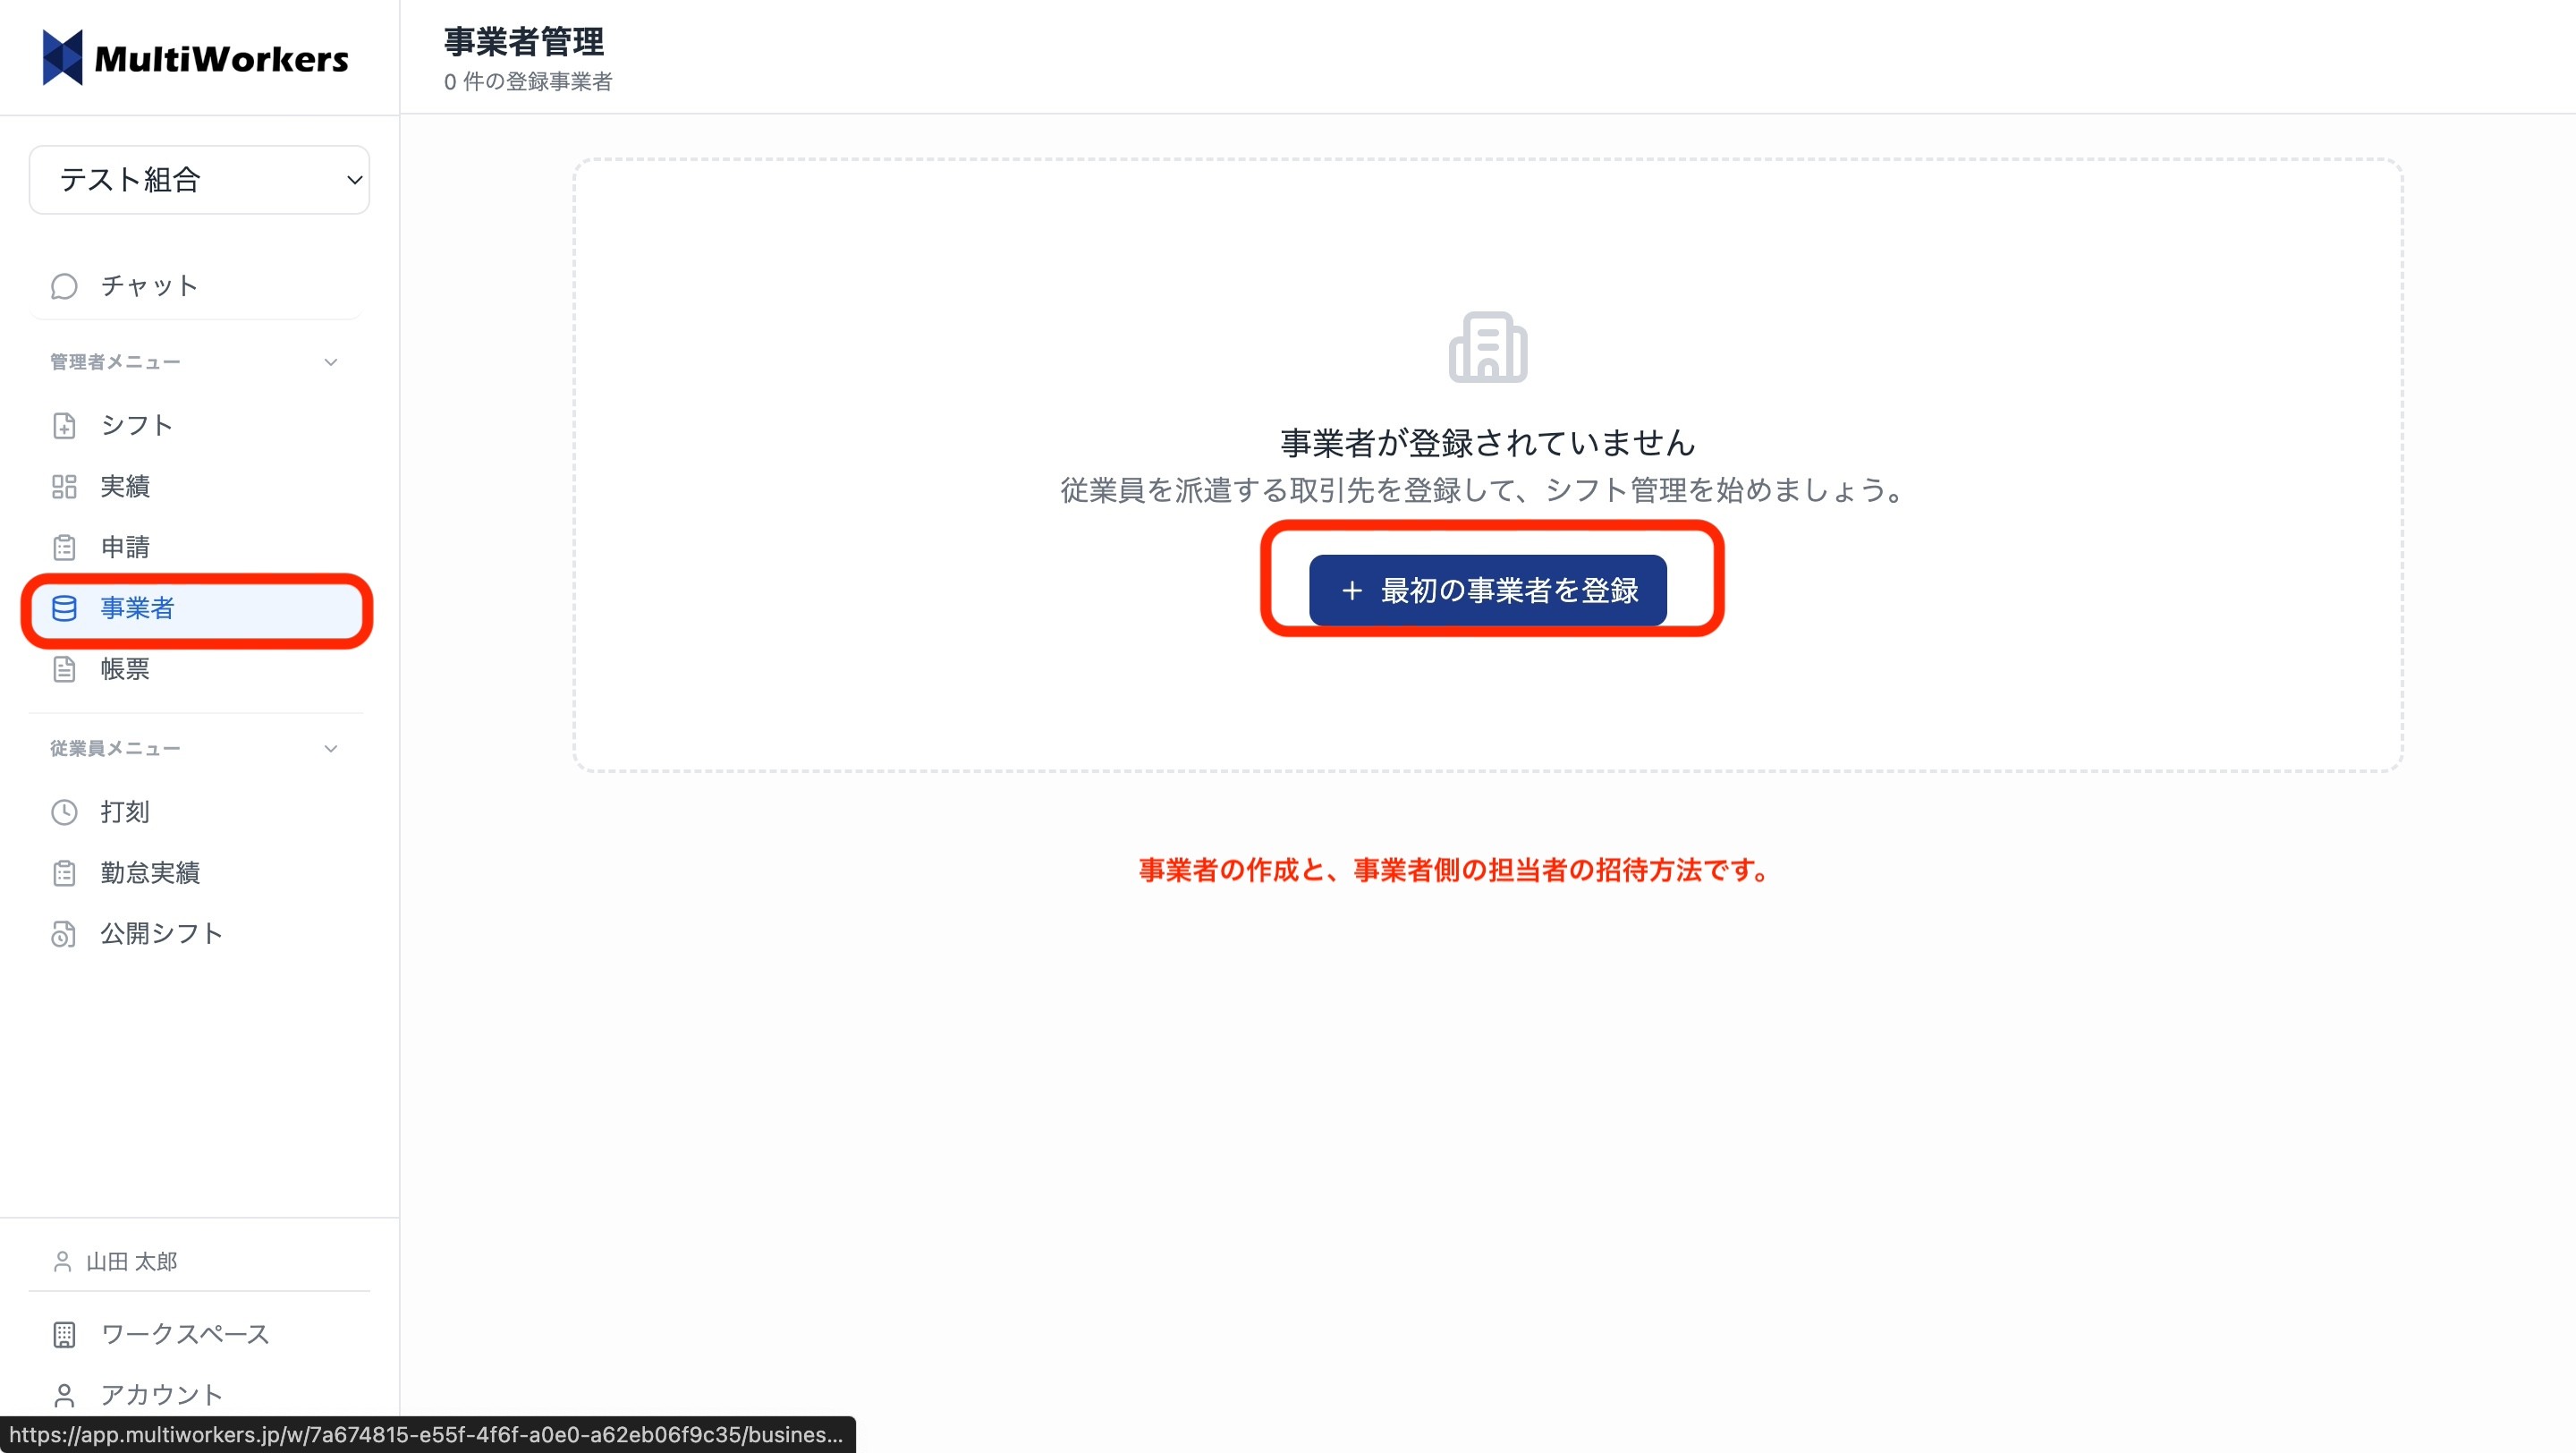Click the MultiWorkers logo icon
Screen dimensions: 2576x1453
tap(63, 58)
